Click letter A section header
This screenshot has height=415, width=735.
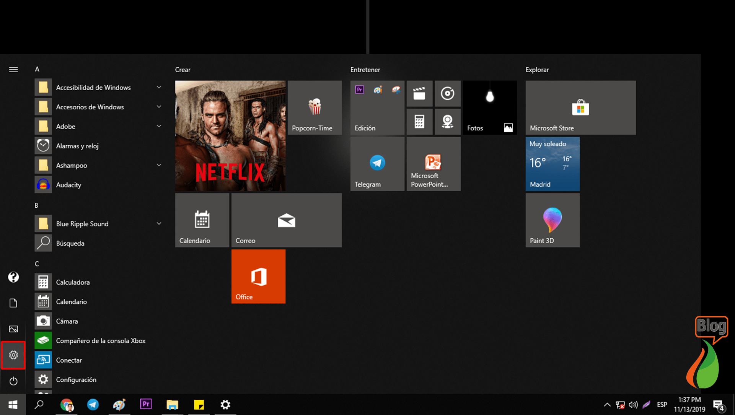(x=37, y=69)
